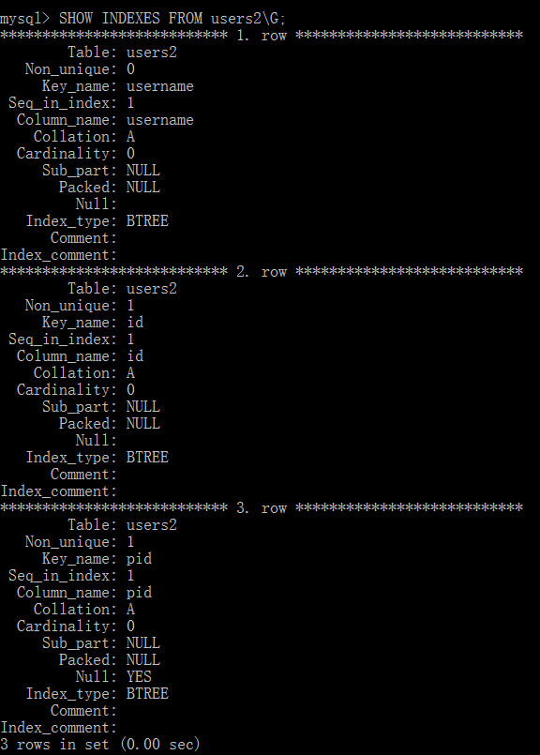
Task: Click the Key_name value 'username'
Action: [159, 86]
